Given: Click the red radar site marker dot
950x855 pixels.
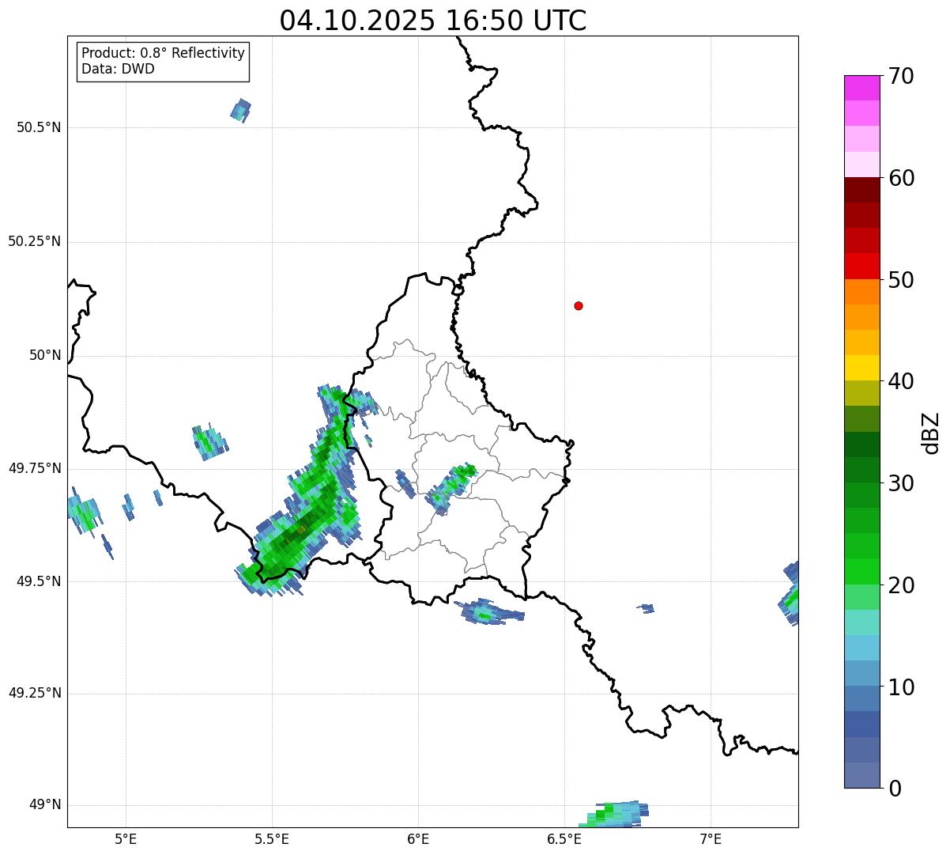Looking at the screenshot, I should point(579,305).
